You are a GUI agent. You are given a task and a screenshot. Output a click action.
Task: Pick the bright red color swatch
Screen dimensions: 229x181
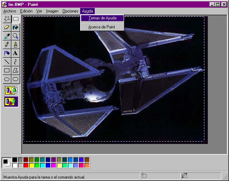26,165
